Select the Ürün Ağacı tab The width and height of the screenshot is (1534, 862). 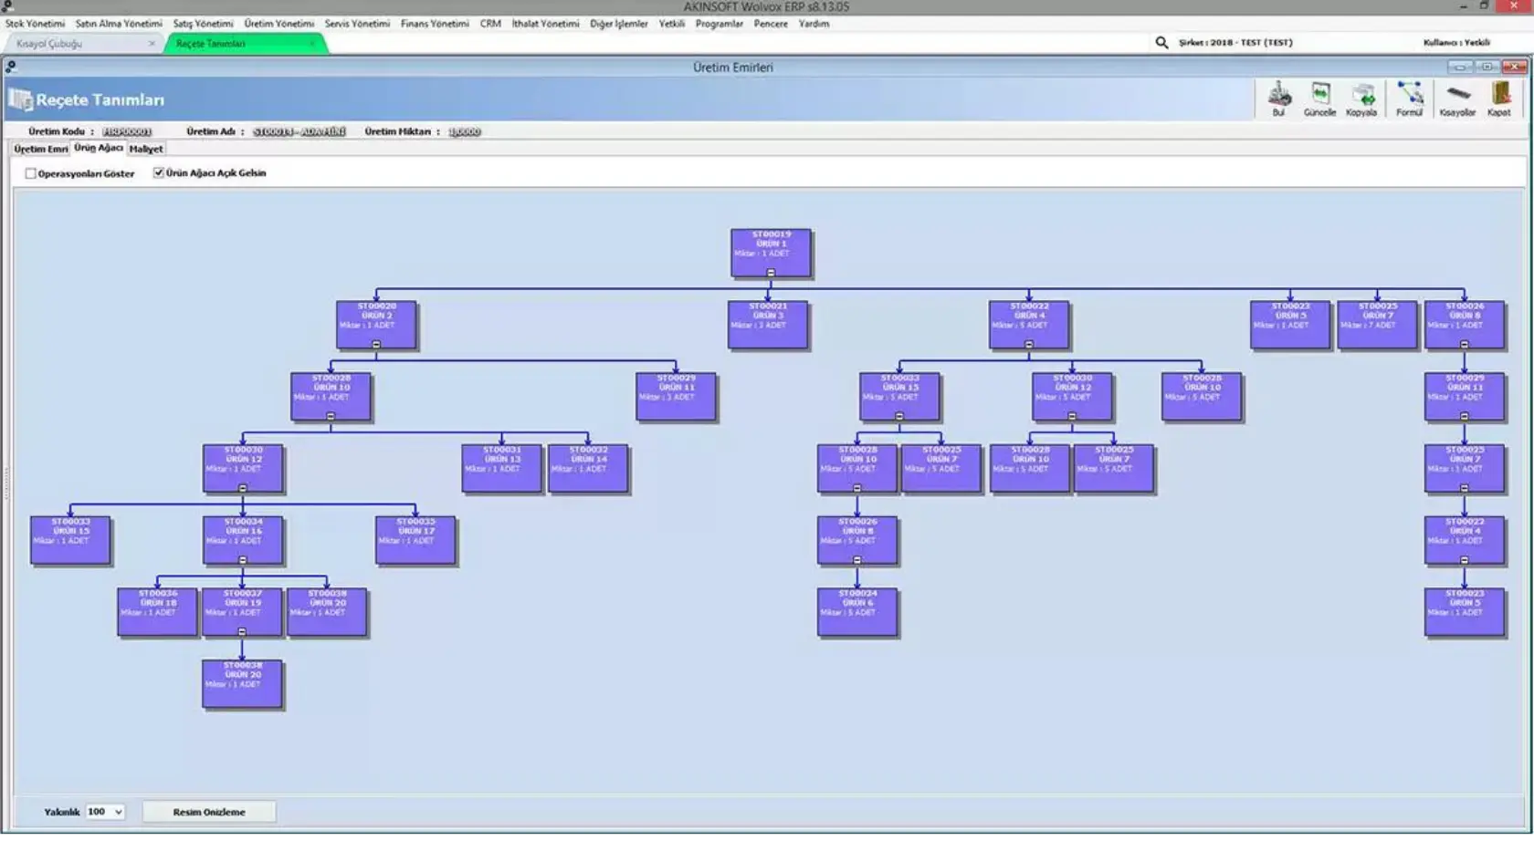point(99,148)
